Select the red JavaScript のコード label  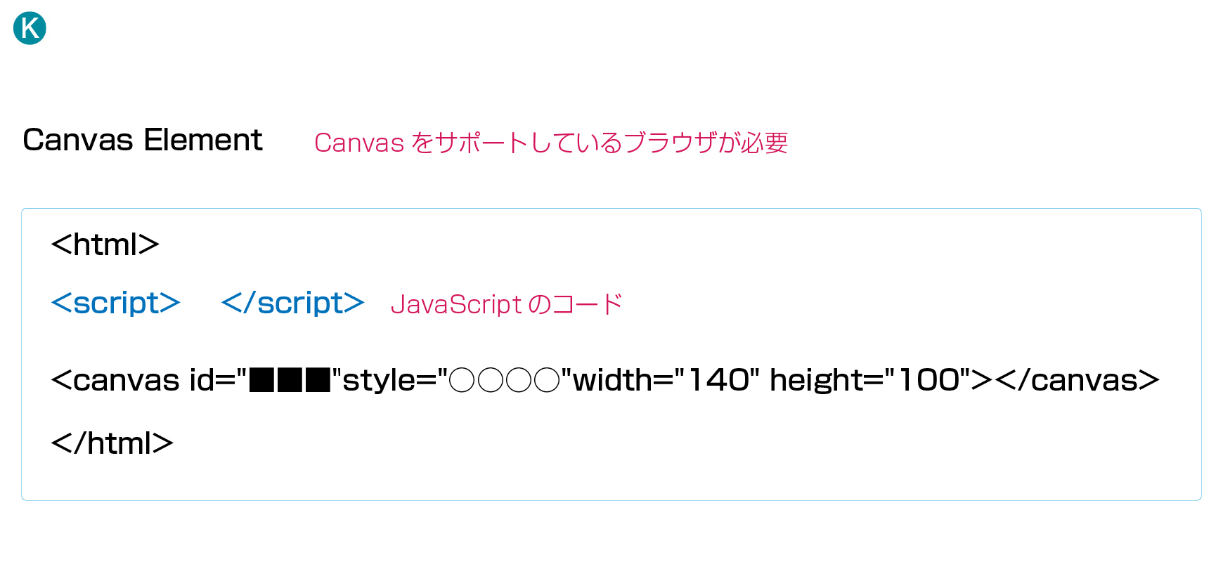(507, 304)
